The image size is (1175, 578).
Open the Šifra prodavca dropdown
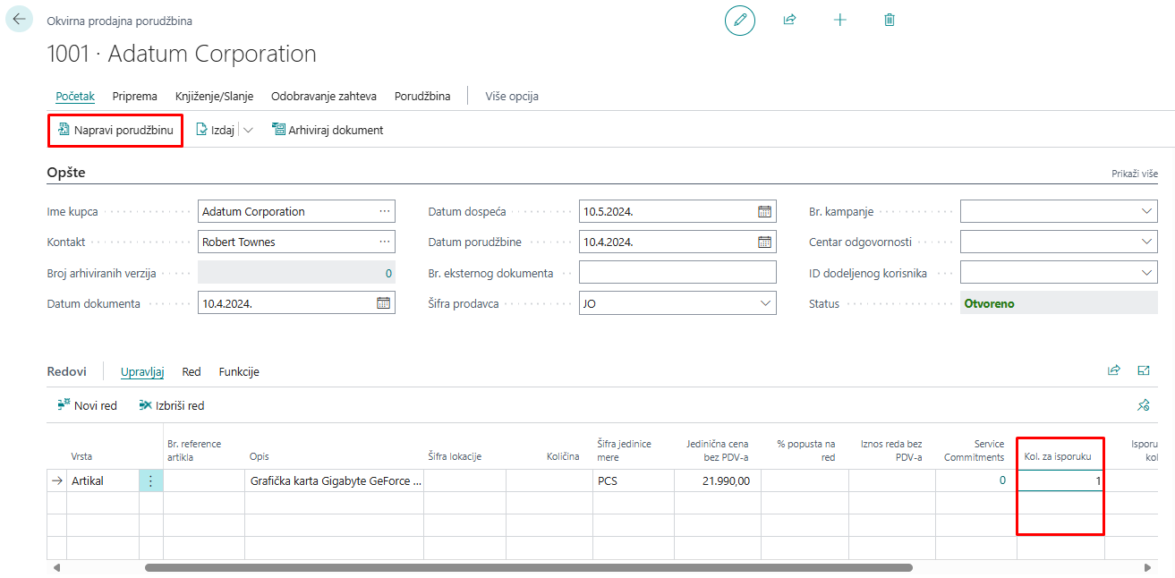(x=765, y=303)
